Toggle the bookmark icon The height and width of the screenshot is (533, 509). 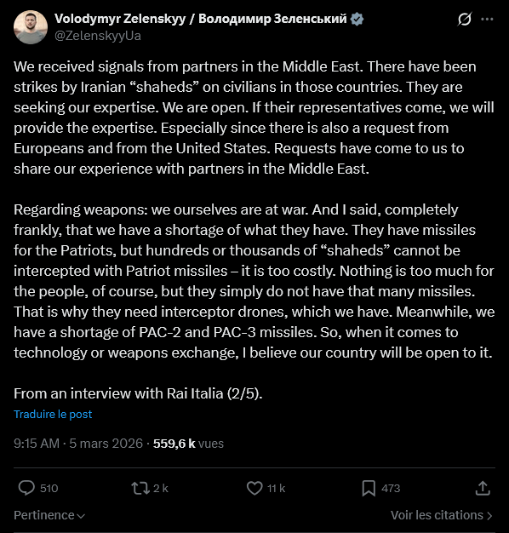(x=369, y=488)
